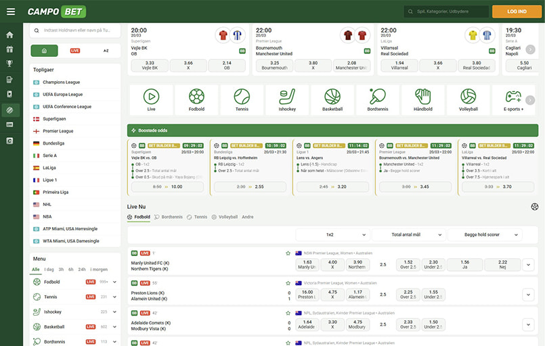Switch to the A-Z sports listing
This screenshot has height=346, width=545.
click(106, 51)
